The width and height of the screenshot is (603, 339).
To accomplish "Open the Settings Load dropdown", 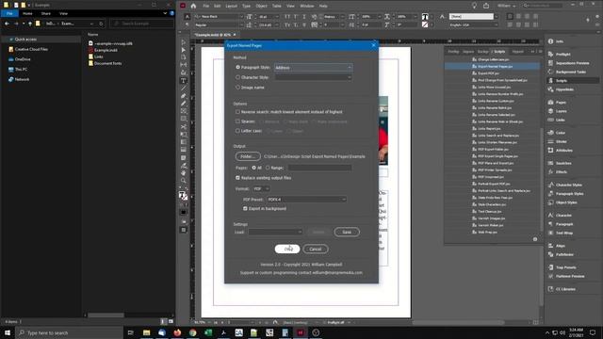I will click(x=275, y=232).
